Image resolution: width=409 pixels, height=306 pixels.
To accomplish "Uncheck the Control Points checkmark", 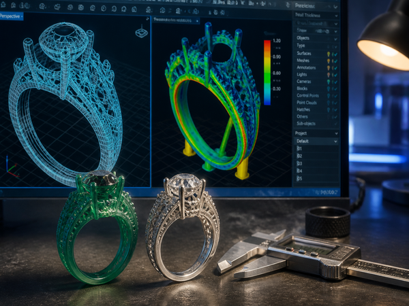I will click(335, 96).
